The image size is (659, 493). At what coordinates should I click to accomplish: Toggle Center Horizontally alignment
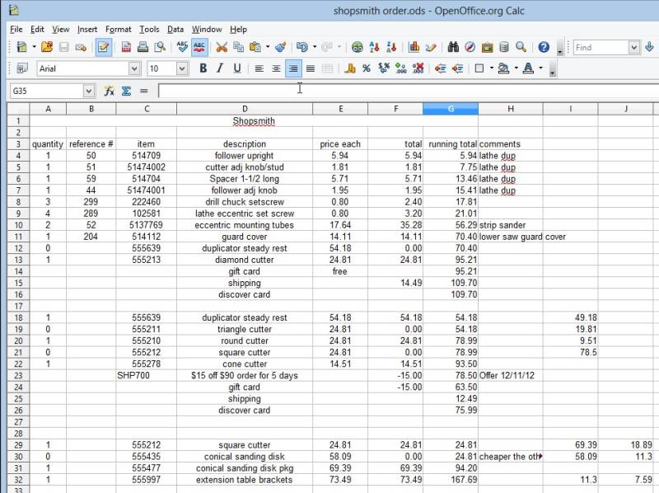pyautogui.click(x=276, y=68)
